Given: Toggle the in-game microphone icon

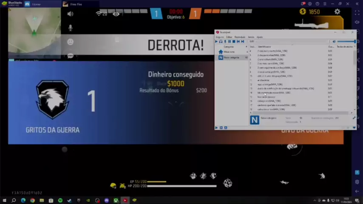Looking at the screenshot, I should [70, 28].
